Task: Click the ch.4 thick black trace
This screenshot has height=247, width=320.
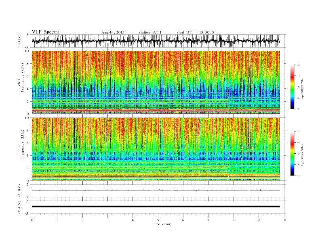Action: pyautogui.click(x=156, y=207)
